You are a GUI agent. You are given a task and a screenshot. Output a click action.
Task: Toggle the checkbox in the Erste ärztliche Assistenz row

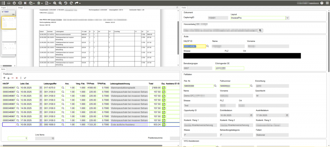(x=164, y=124)
